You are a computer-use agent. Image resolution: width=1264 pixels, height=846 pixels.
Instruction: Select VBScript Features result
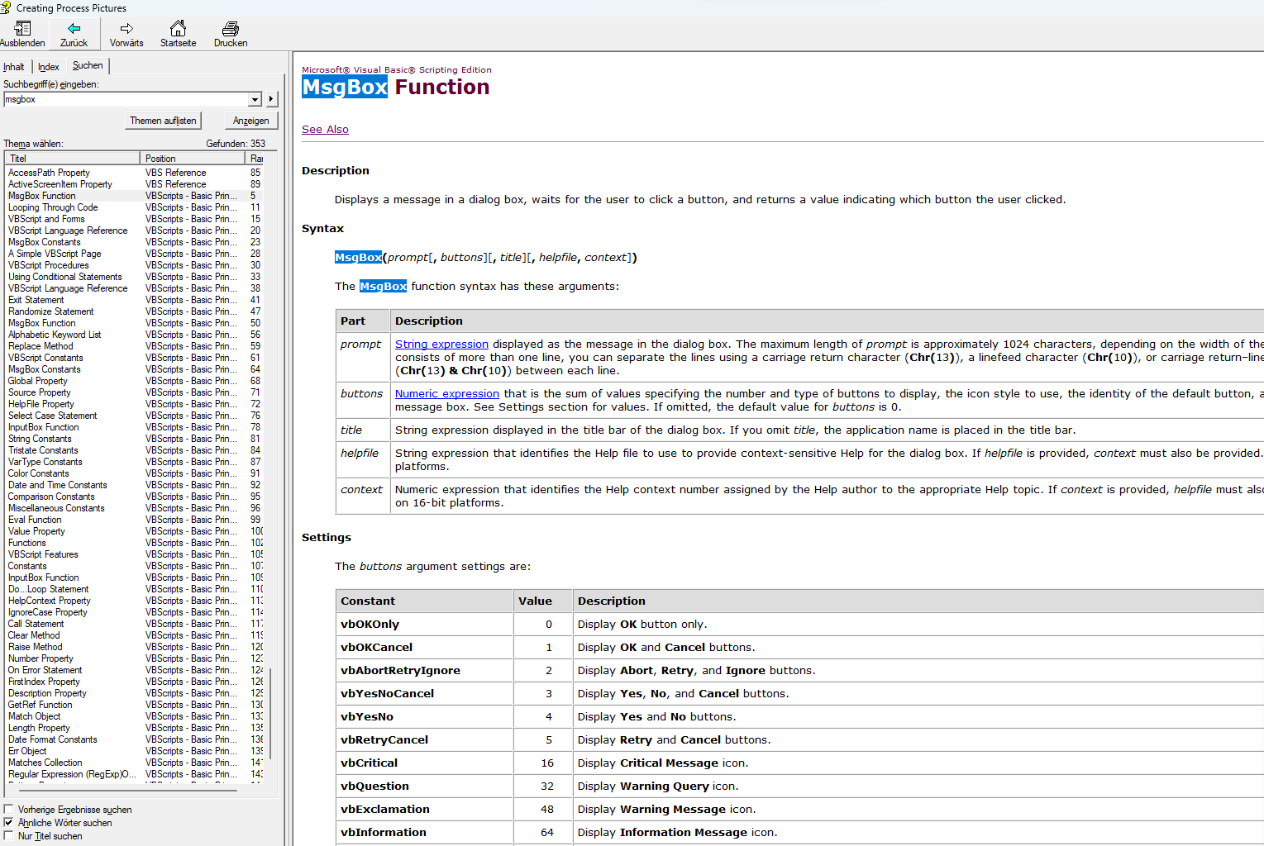[x=43, y=554]
